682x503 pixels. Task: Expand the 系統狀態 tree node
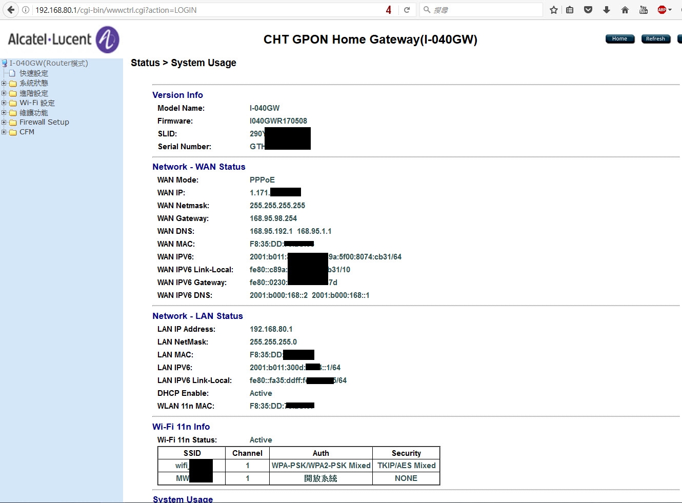click(4, 83)
